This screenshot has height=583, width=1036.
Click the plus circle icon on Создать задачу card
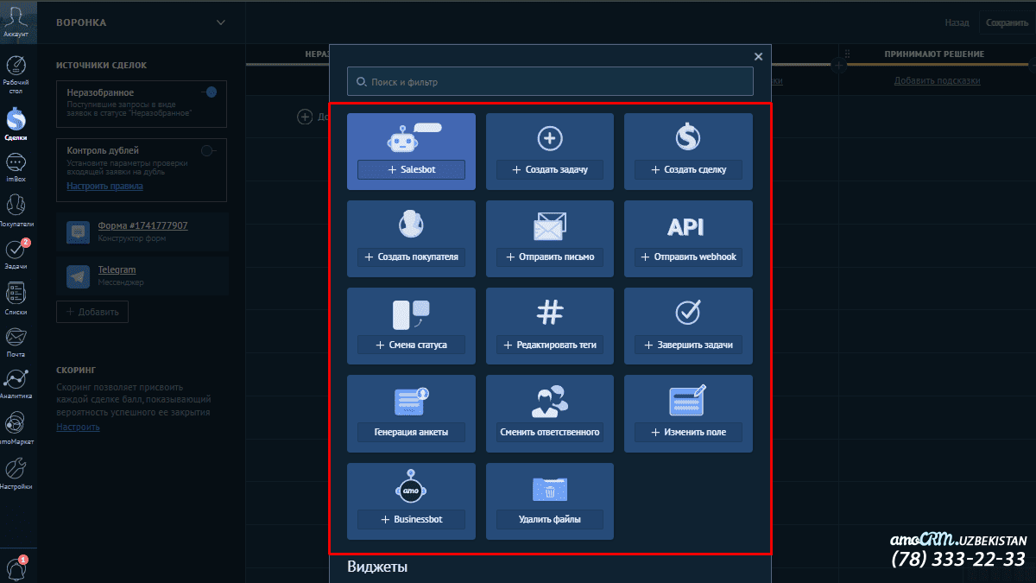click(550, 138)
